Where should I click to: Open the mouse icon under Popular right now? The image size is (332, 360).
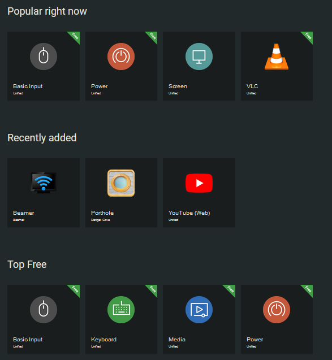44,57
